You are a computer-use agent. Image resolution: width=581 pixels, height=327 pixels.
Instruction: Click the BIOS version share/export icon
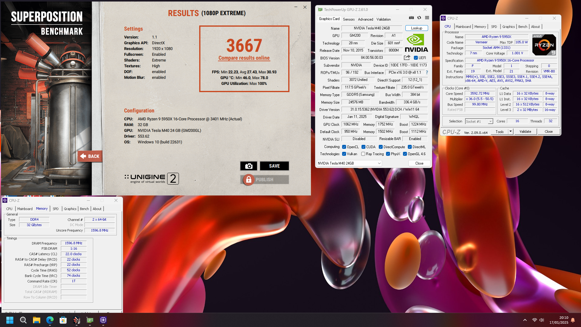tap(407, 58)
